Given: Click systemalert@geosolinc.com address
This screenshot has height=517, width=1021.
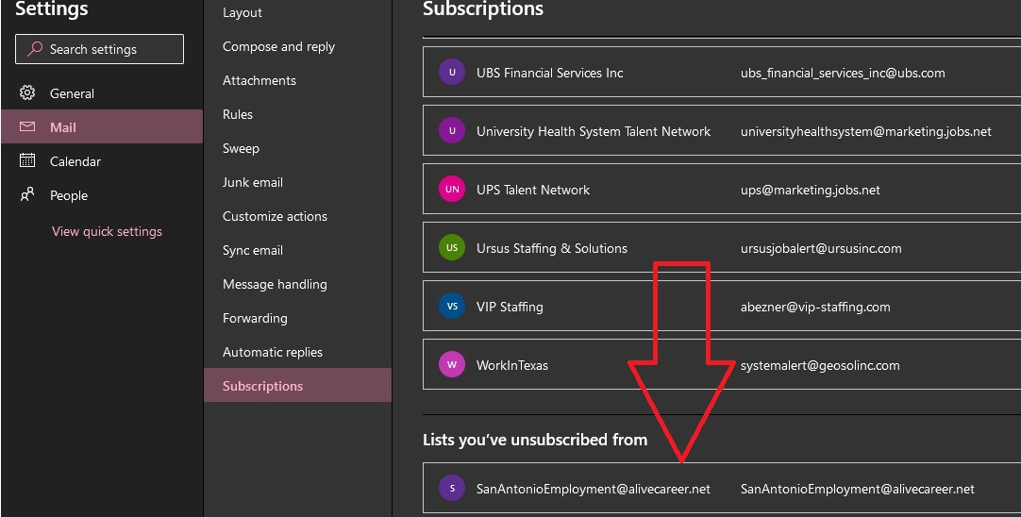Looking at the screenshot, I should pos(820,365).
